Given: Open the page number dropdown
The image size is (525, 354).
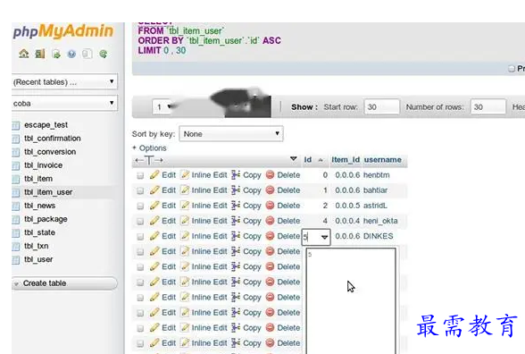Looking at the screenshot, I should [x=162, y=107].
